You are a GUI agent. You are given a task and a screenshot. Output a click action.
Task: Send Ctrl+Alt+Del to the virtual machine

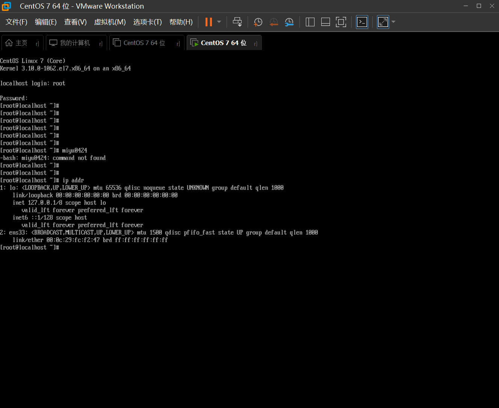tap(237, 22)
